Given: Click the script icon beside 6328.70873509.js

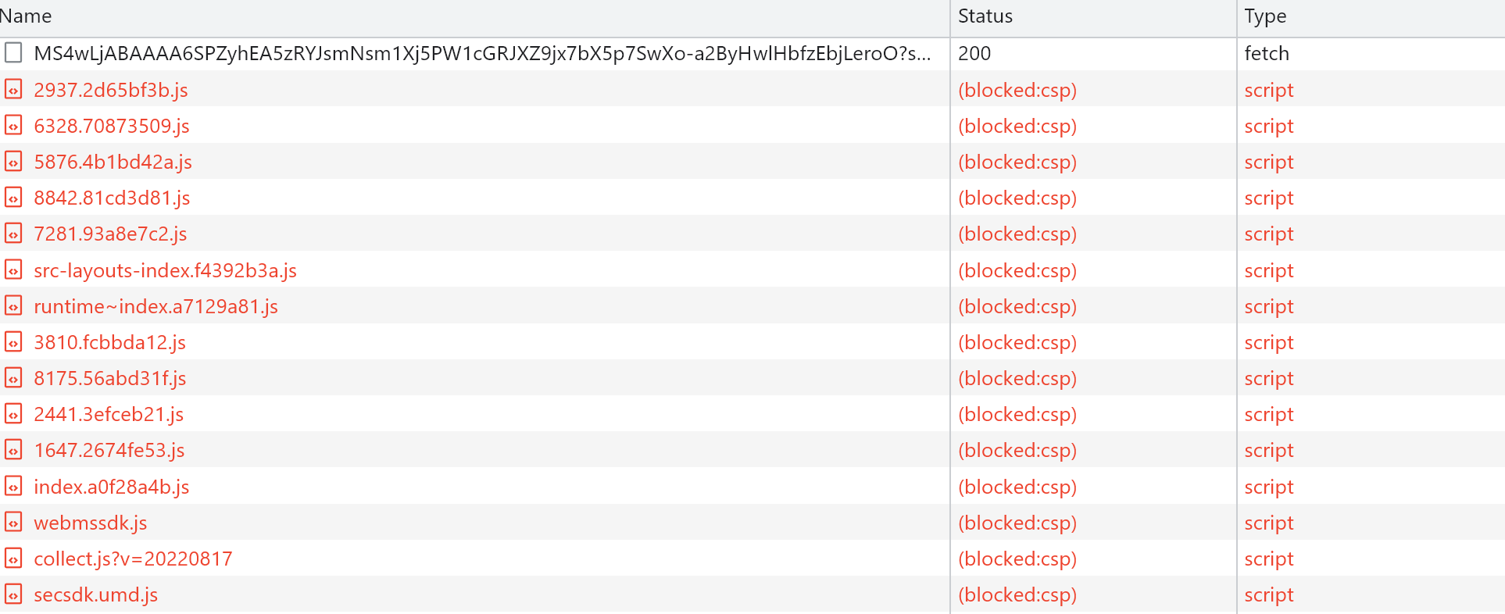Looking at the screenshot, I should 13,126.
